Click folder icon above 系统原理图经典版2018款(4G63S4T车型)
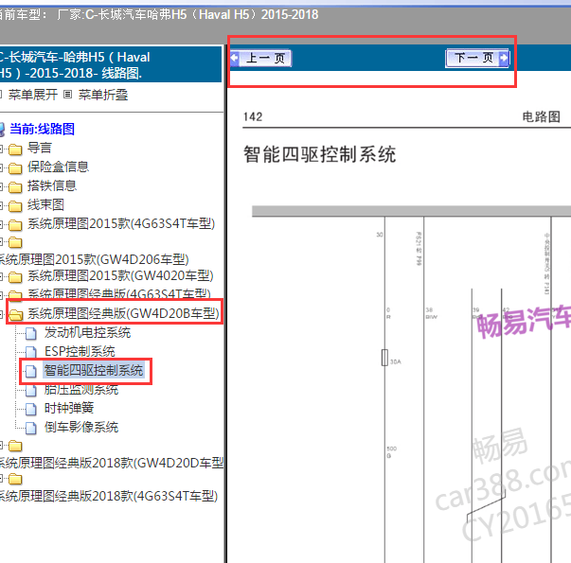This screenshot has width=571, height=563. point(15,479)
